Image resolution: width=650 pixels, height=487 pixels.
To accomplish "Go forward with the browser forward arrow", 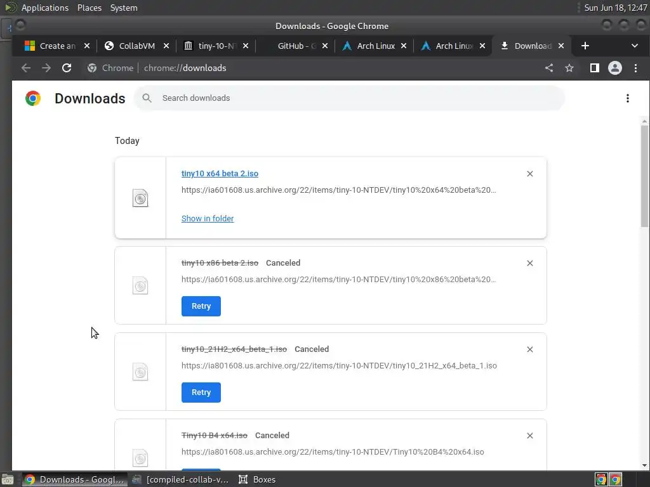I will (x=46, y=68).
